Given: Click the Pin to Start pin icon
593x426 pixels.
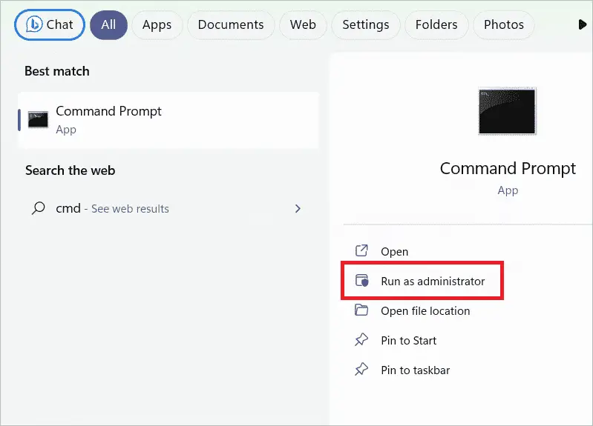Looking at the screenshot, I should pyautogui.click(x=361, y=339).
